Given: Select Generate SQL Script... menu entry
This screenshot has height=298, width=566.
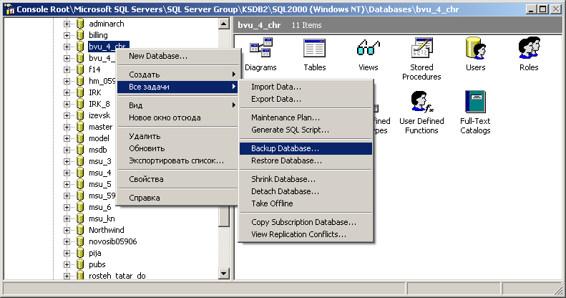Looking at the screenshot, I should (x=306, y=130).
